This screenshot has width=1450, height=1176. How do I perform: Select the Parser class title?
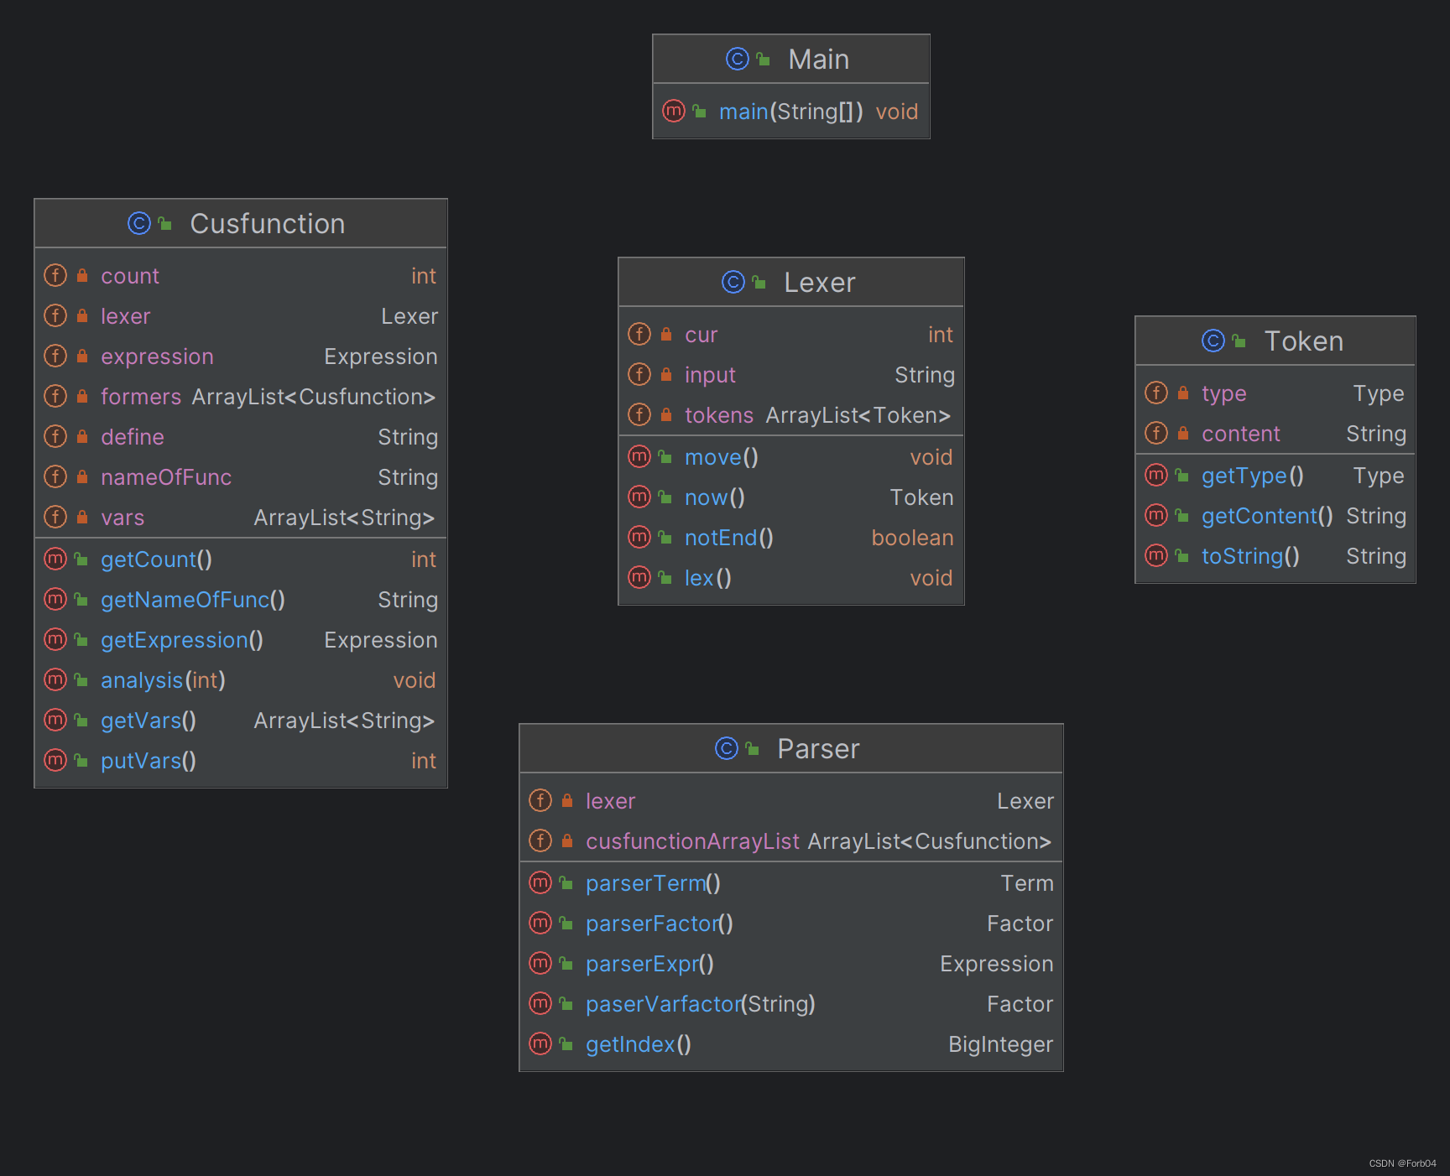tap(818, 749)
